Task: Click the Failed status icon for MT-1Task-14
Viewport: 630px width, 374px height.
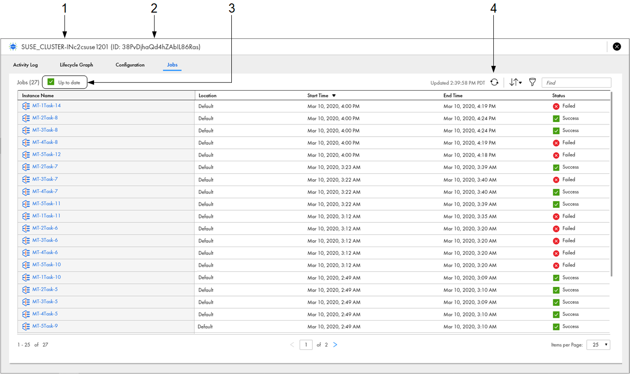Action: click(x=556, y=106)
